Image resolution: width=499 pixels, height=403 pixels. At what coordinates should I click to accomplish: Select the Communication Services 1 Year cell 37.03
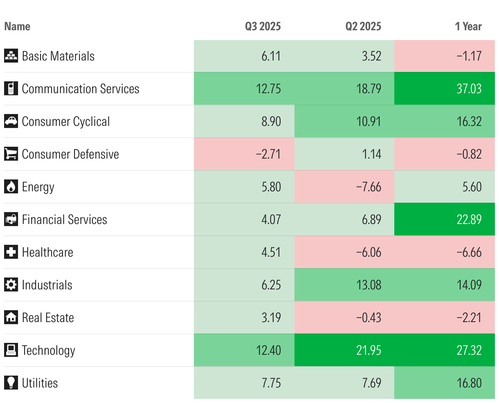coord(469,89)
